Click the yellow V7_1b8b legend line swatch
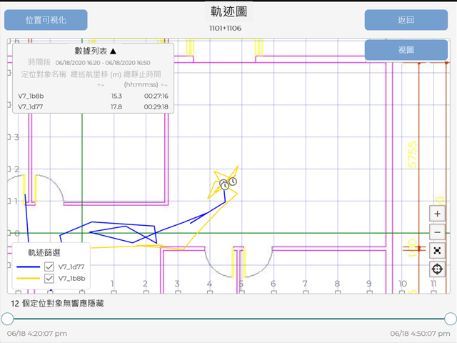457x343 pixels. click(x=29, y=279)
